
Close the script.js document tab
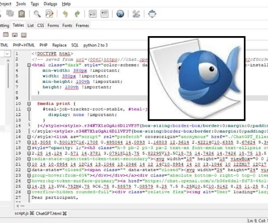[32, 213]
